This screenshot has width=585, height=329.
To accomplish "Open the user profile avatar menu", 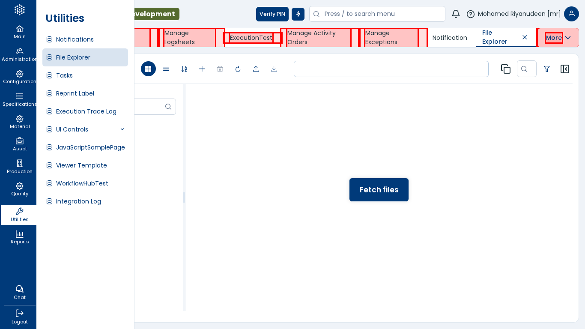I will pyautogui.click(x=571, y=14).
